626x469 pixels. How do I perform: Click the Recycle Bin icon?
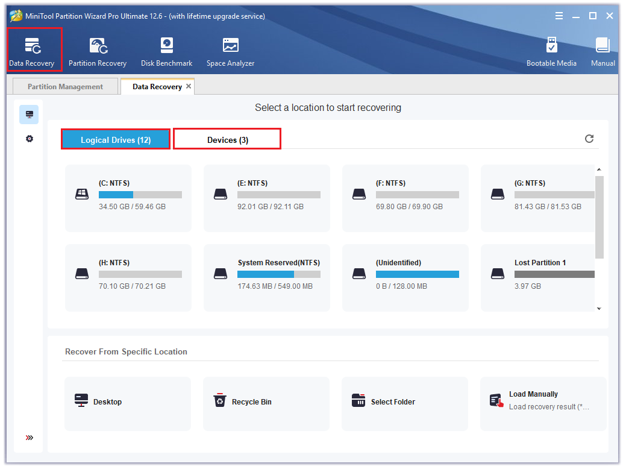click(x=219, y=400)
